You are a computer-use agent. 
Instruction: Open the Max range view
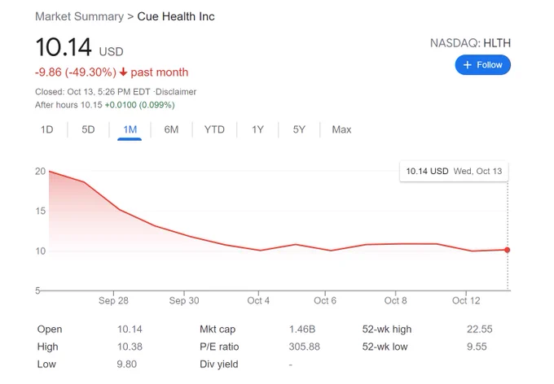pos(341,129)
